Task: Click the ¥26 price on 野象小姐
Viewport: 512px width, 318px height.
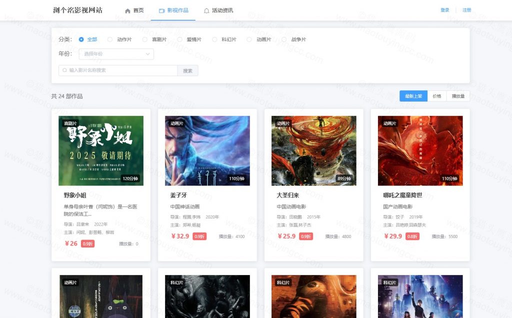Action: 71,243
